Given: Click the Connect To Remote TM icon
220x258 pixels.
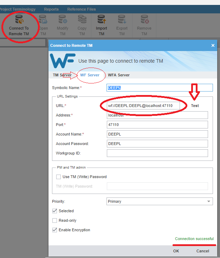Looking at the screenshot, I should pyautogui.click(x=19, y=20).
